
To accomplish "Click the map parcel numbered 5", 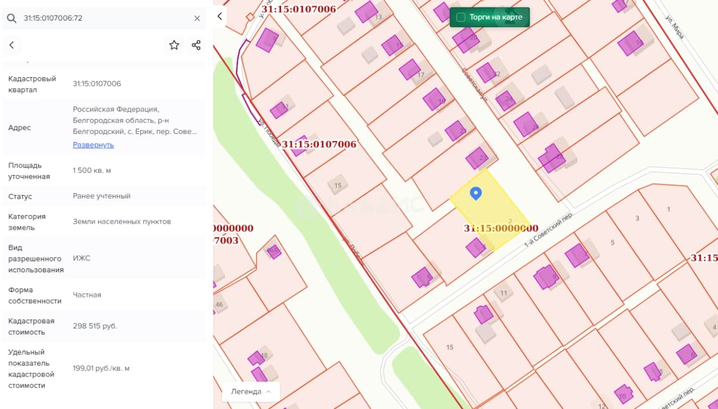I will click(612, 243).
